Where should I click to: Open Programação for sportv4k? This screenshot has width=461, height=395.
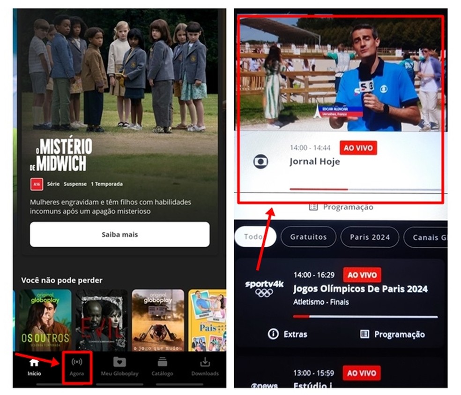[x=393, y=334]
